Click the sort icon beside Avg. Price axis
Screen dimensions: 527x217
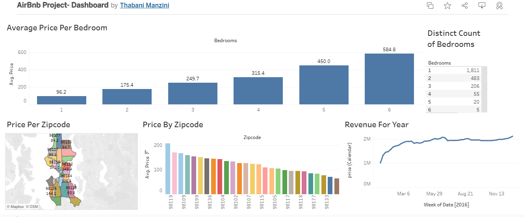tap(147, 152)
